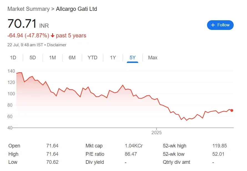This screenshot has height=171, width=247.
Task: Open the Market Summary breadcrumb link
Action: click(x=29, y=9)
